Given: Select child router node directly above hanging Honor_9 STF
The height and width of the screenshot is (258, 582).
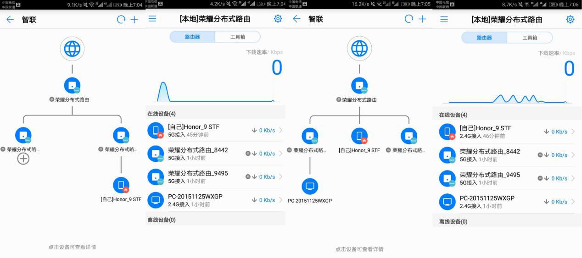Looking at the screenshot, I should [x=121, y=136].
